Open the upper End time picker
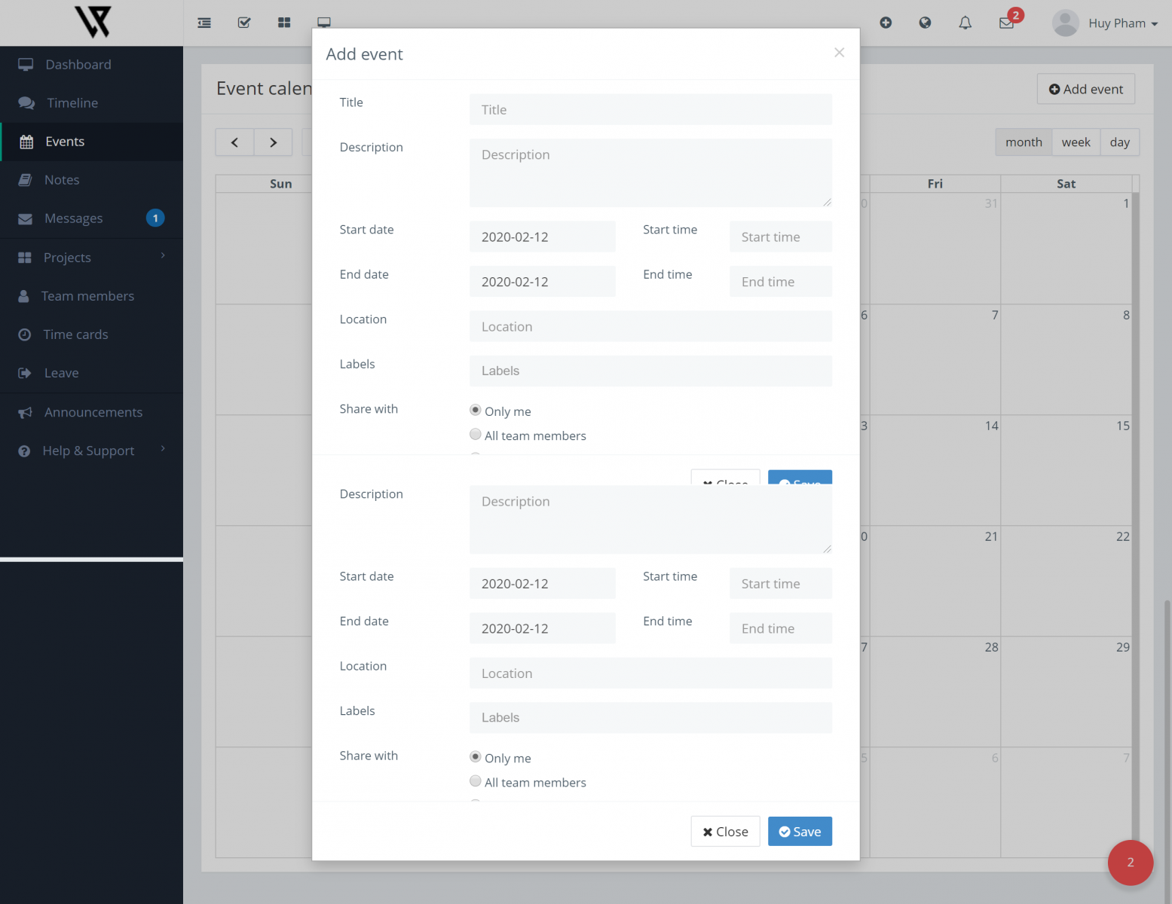The width and height of the screenshot is (1172, 904). pyautogui.click(x=780, y=282)
